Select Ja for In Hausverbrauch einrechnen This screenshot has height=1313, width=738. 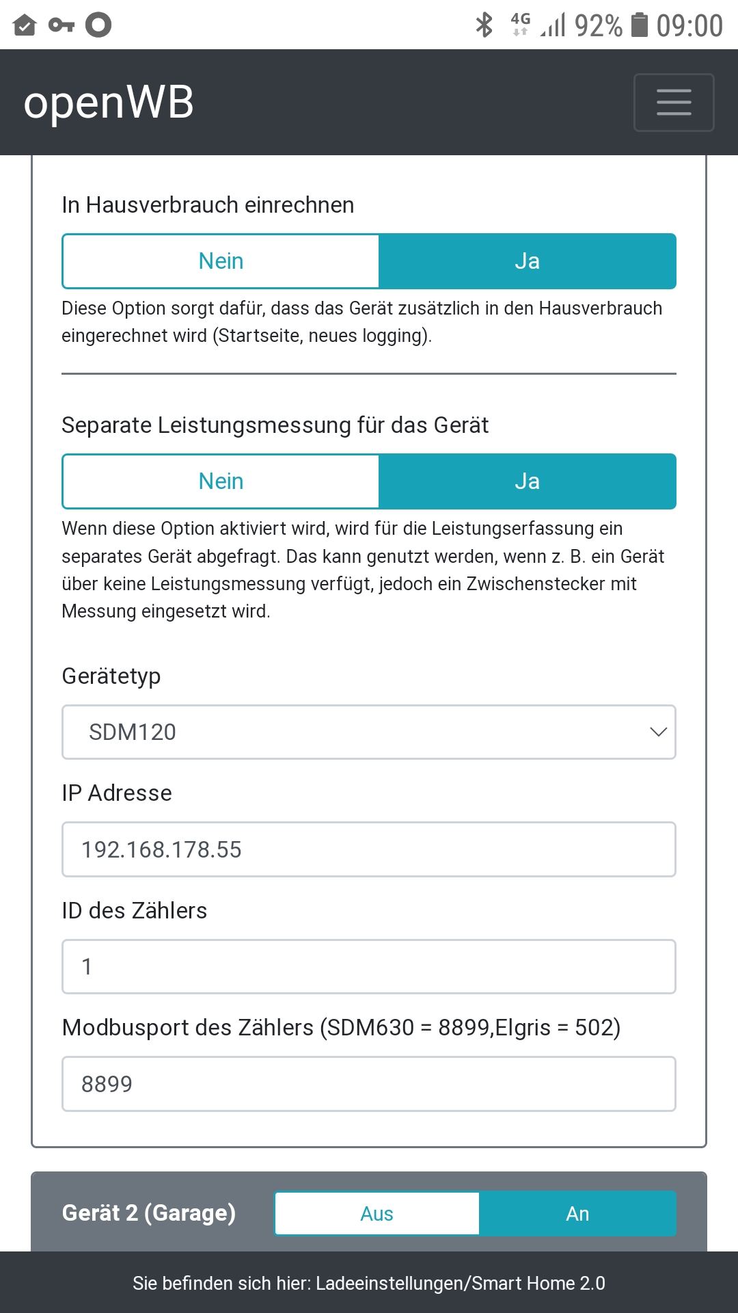click(x=527, y=261)
